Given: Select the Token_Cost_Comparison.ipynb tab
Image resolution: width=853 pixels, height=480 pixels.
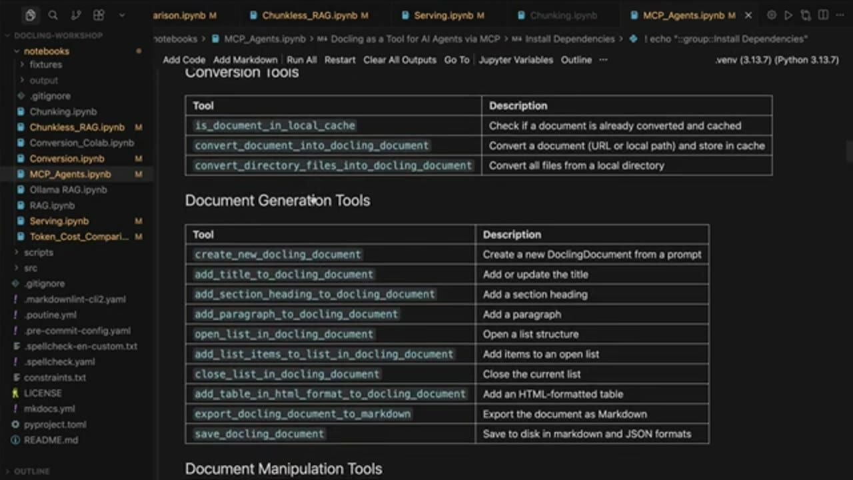Looking at the screenshot, I should click(185, 15).
